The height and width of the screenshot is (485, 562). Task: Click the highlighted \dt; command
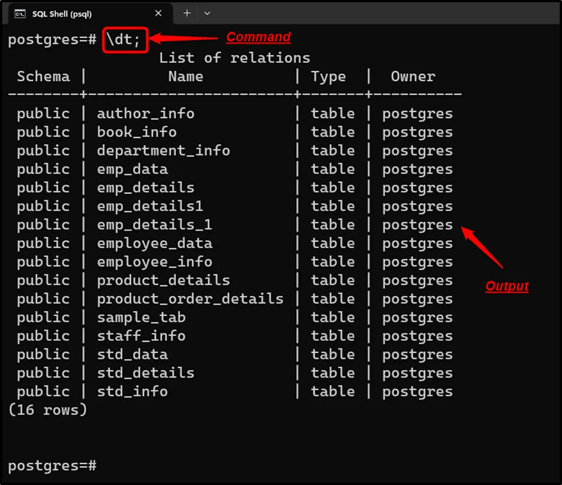pos(125,40)
